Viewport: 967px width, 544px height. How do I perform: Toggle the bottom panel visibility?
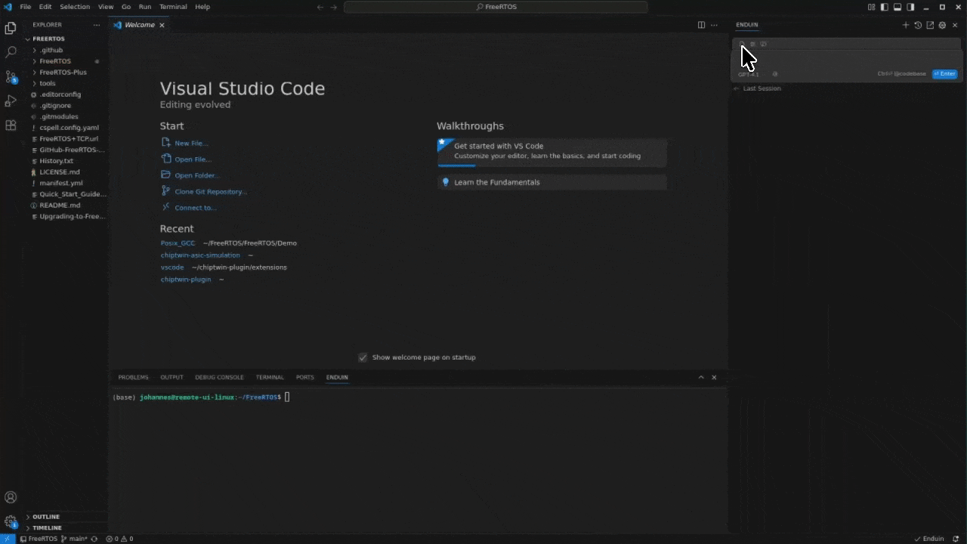tap(897, 7)
